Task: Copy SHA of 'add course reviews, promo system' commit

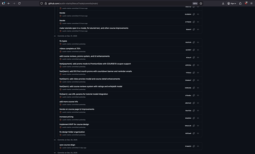Action: [194, 57]
